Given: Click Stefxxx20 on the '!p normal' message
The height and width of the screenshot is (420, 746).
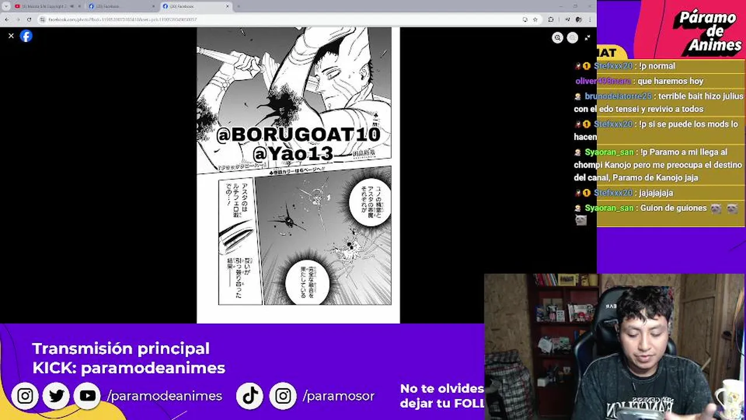Looking at the screenshot, I should pyautogui.click(x=613, y=66).
